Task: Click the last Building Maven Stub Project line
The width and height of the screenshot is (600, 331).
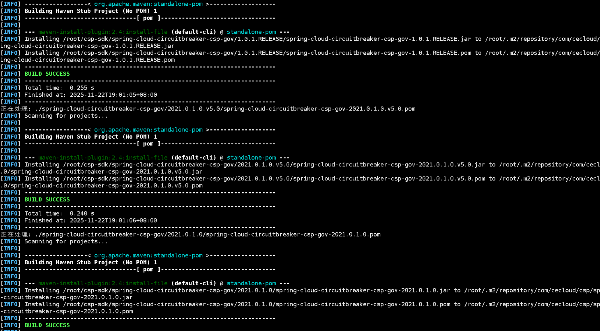Action: point(91,262)
